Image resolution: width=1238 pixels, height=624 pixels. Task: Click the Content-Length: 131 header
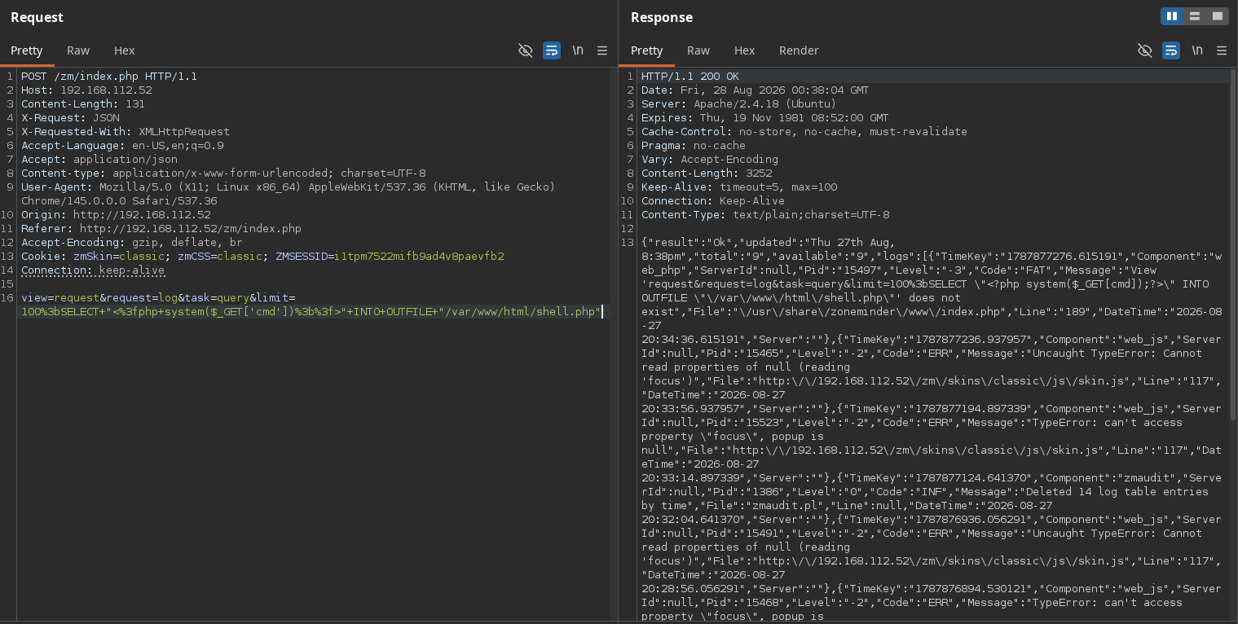click(83, 104)
